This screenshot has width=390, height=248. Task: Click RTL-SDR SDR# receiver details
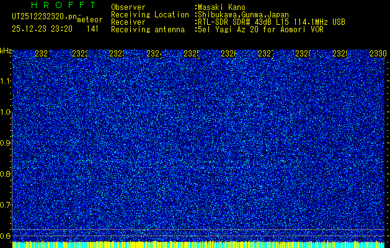tap(272, 22)
